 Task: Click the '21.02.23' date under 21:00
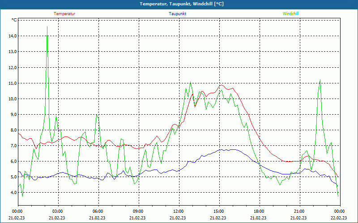[x=298, y=218]
